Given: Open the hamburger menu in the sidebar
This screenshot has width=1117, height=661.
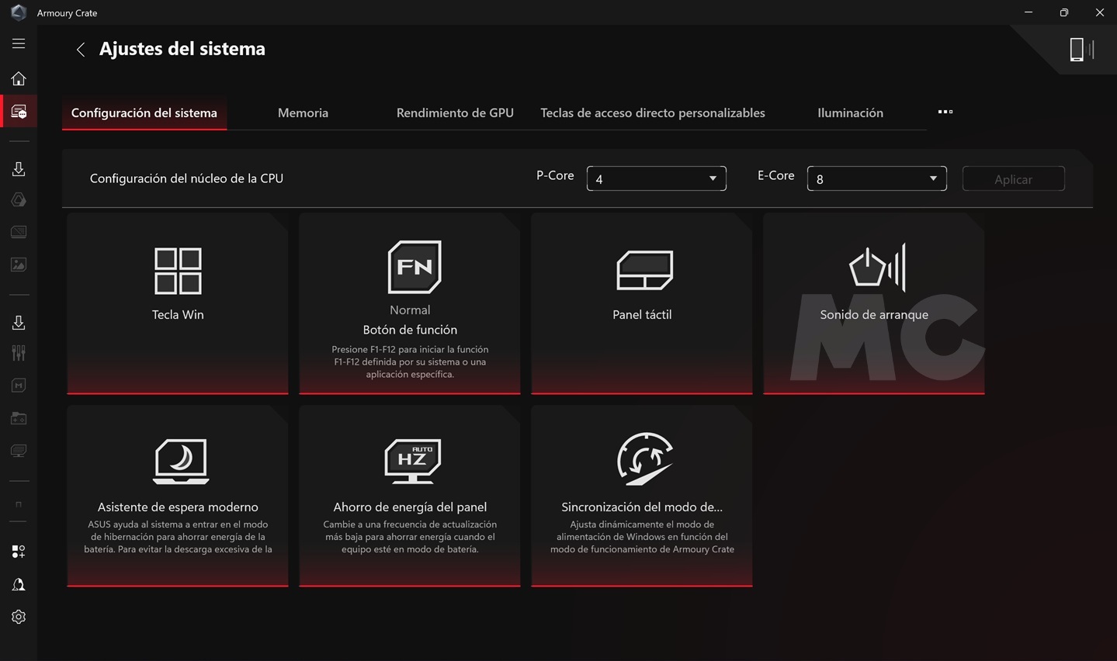Looking at the screenshot, I should 19,44.
